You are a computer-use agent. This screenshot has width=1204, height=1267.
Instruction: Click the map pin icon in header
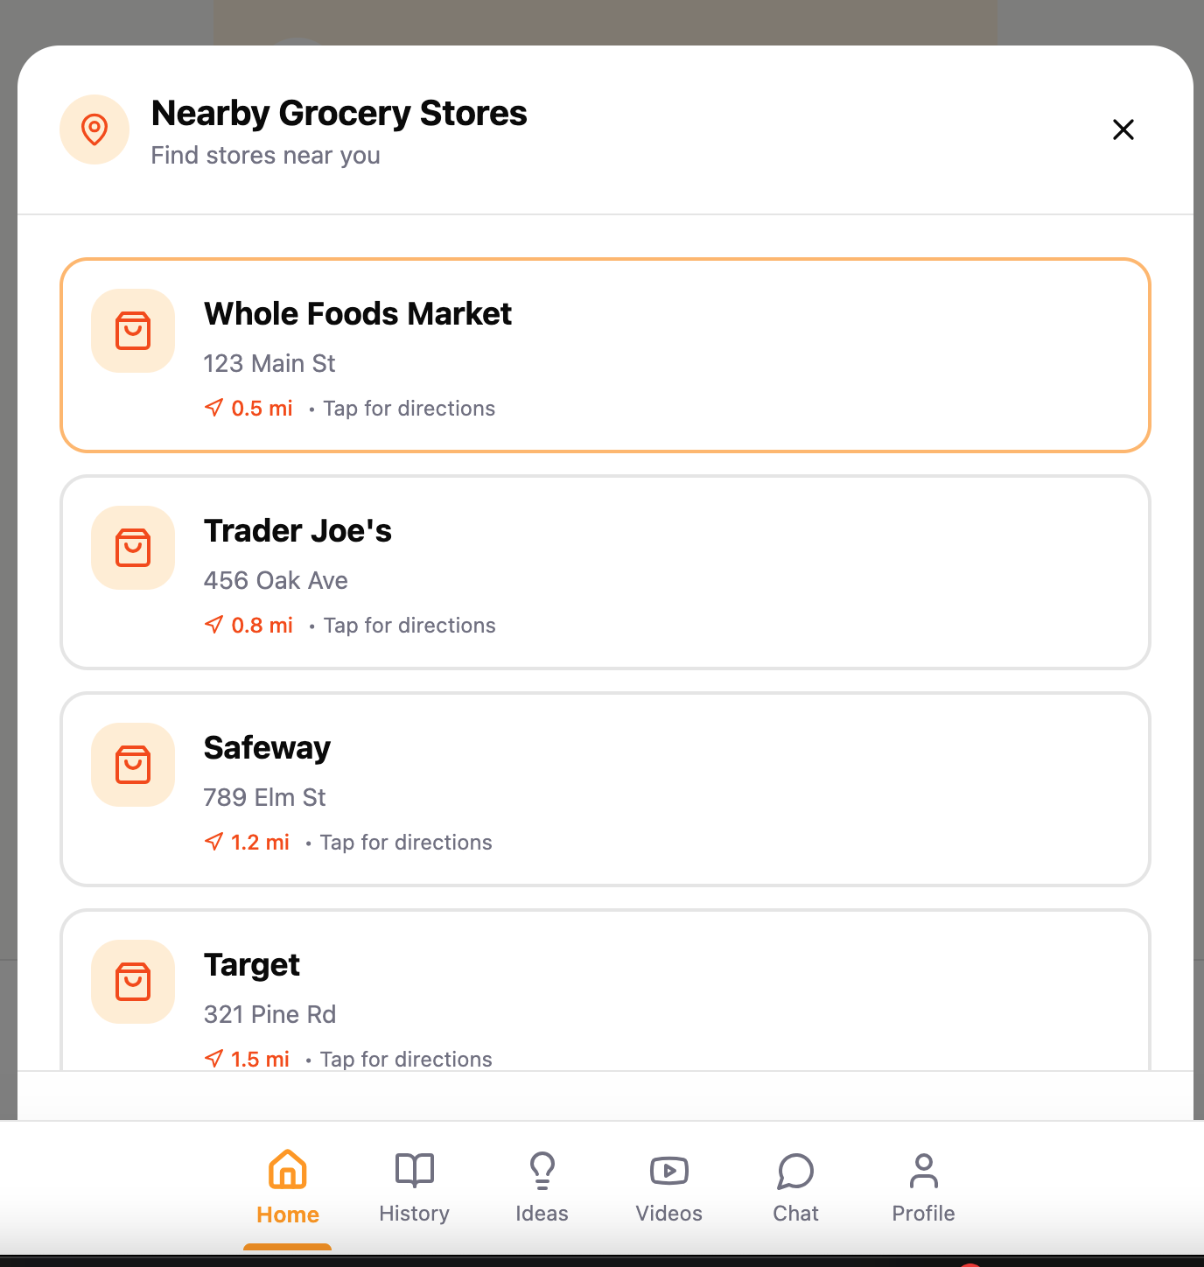point(94,129)
